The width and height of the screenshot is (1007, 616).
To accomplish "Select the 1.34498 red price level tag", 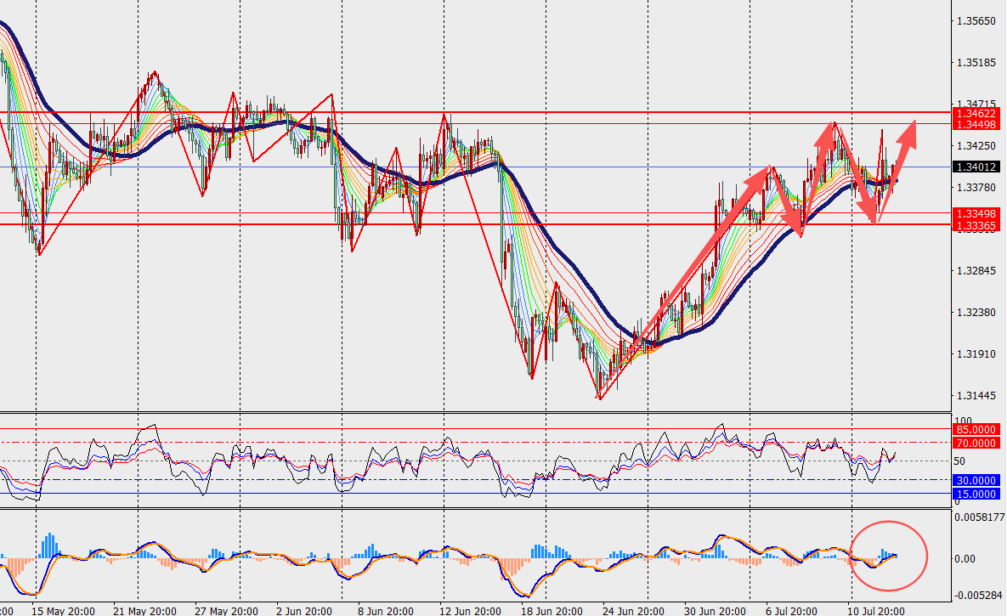I will [x=976, y=125].
